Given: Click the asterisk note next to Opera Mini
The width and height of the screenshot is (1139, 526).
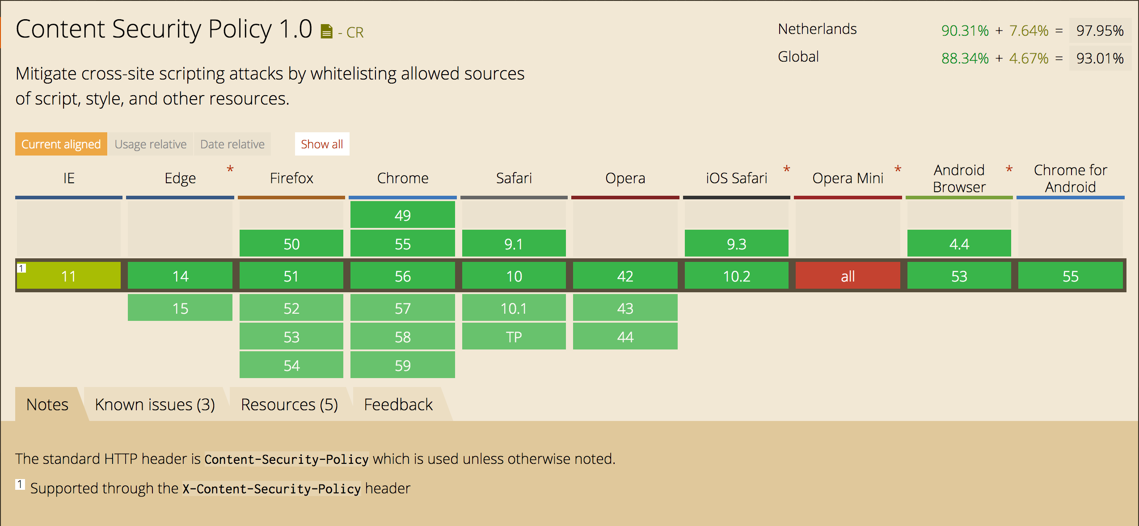Looking at the screenshot, I should [898, 170].
